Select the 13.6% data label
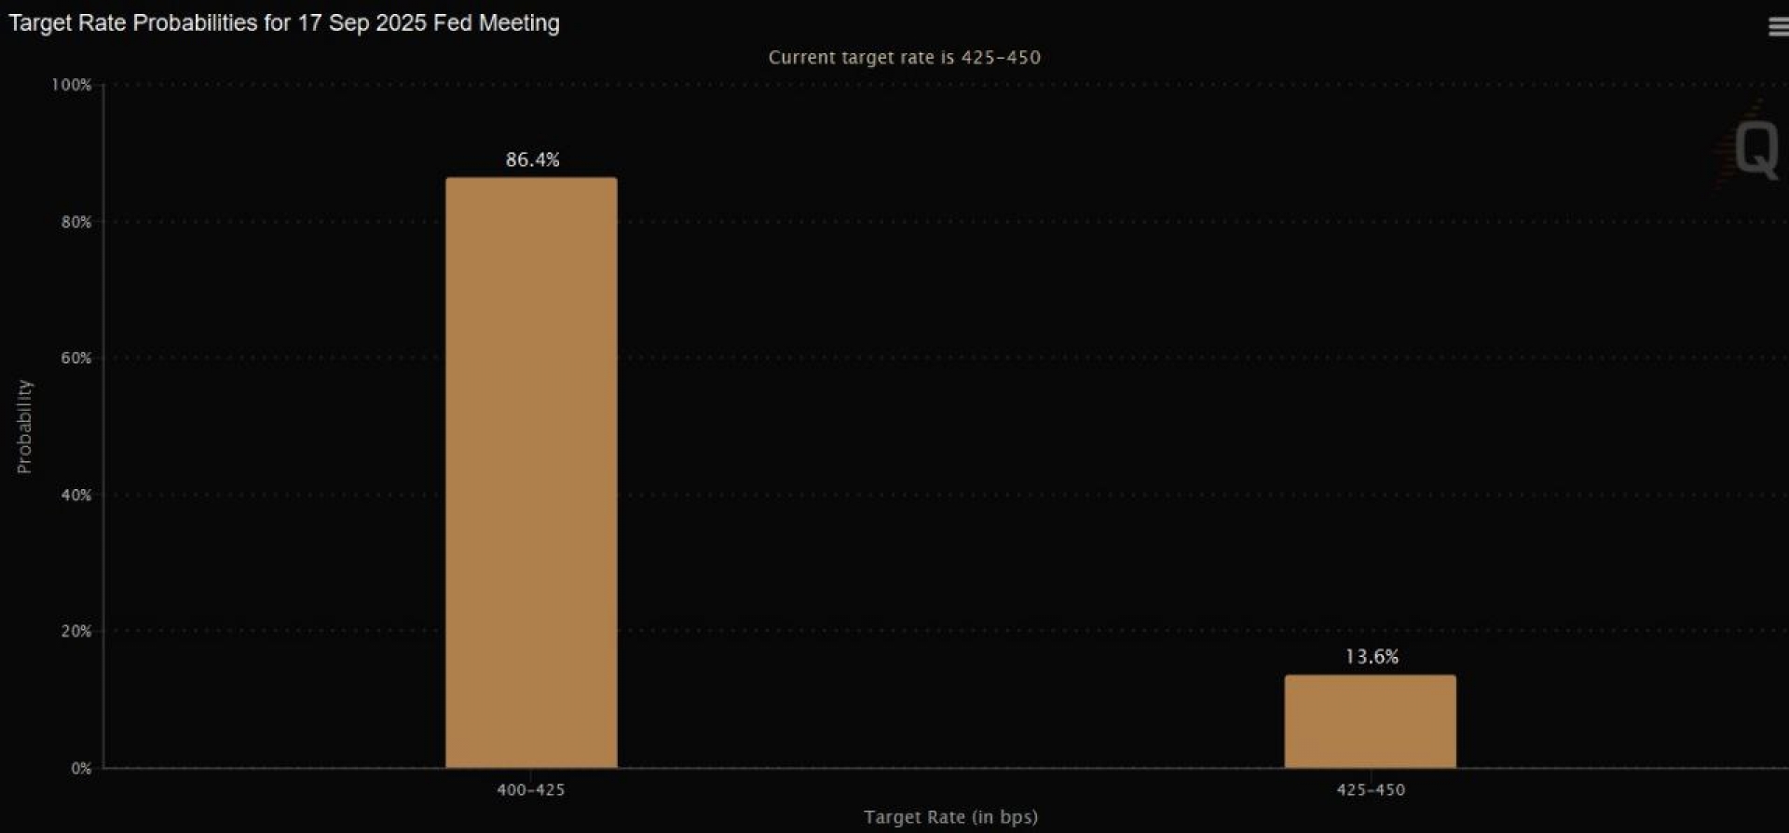 point(1371,657)
